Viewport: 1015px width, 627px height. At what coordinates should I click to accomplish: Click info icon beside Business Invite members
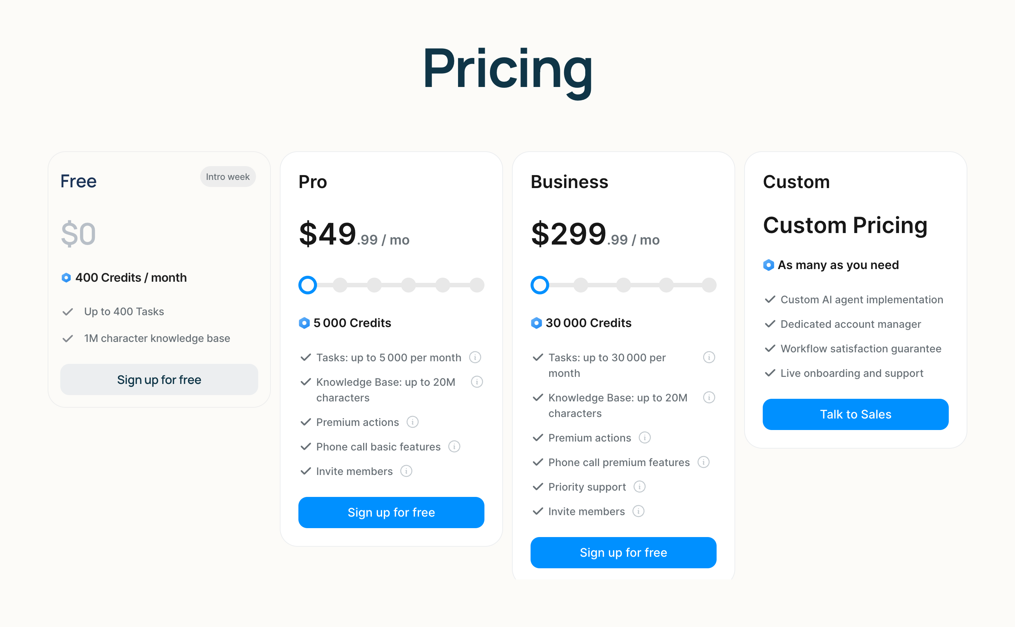[x=638, y=511]
